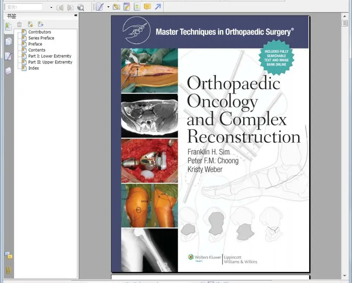
Task: Go to the Series Preface bookmark
Action: tap(41, 38)
